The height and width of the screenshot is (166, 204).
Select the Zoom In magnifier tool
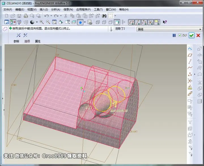coord(42,22)
